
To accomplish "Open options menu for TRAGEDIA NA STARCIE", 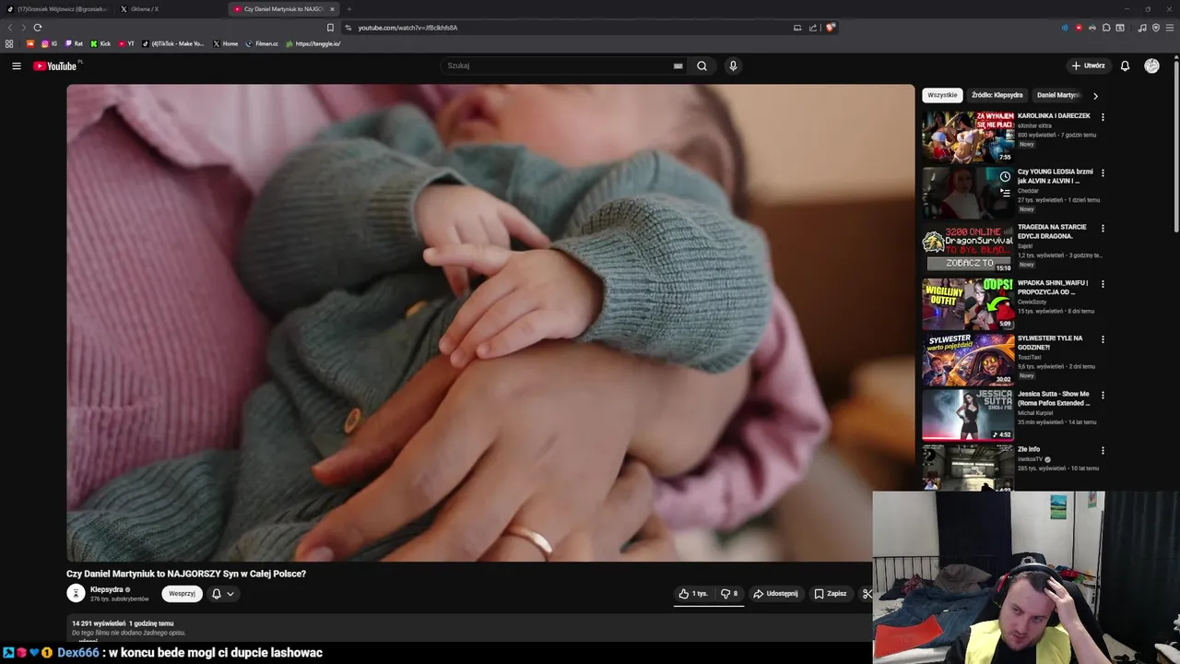I will 1103,228.
